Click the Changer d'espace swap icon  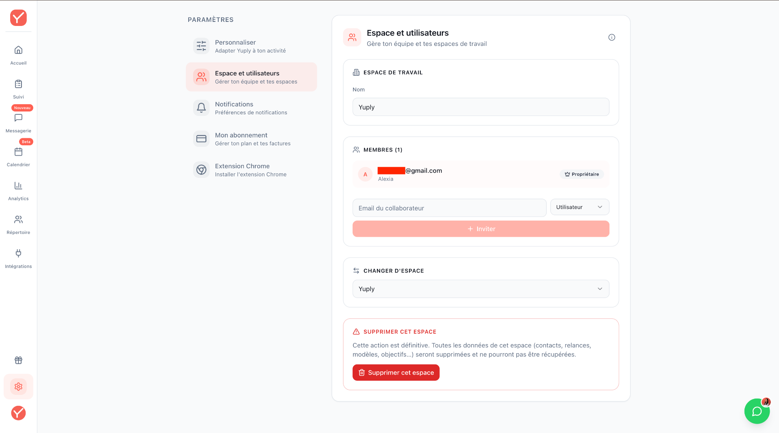356,270
